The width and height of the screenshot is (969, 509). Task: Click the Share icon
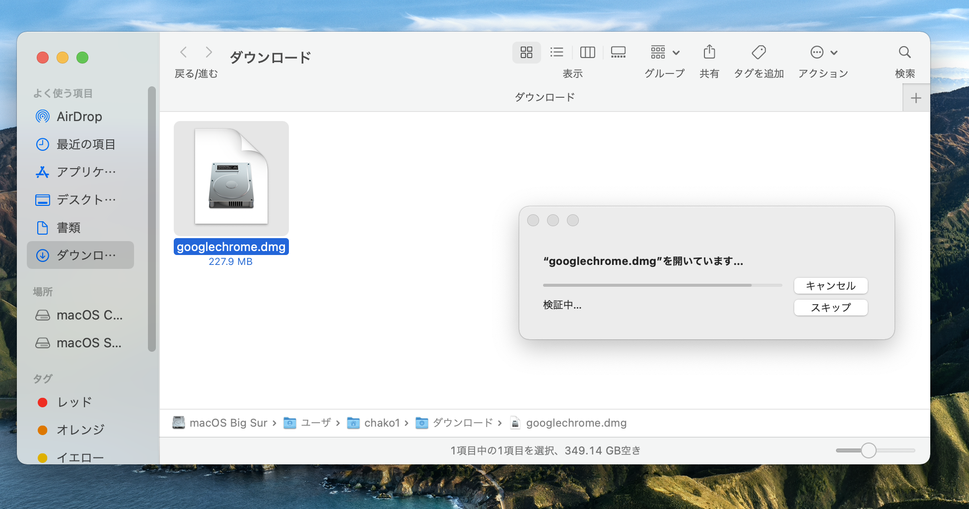pyautogui.click(x=709, y=52)
